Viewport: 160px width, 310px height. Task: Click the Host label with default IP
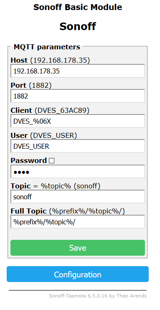pos(50,60)
